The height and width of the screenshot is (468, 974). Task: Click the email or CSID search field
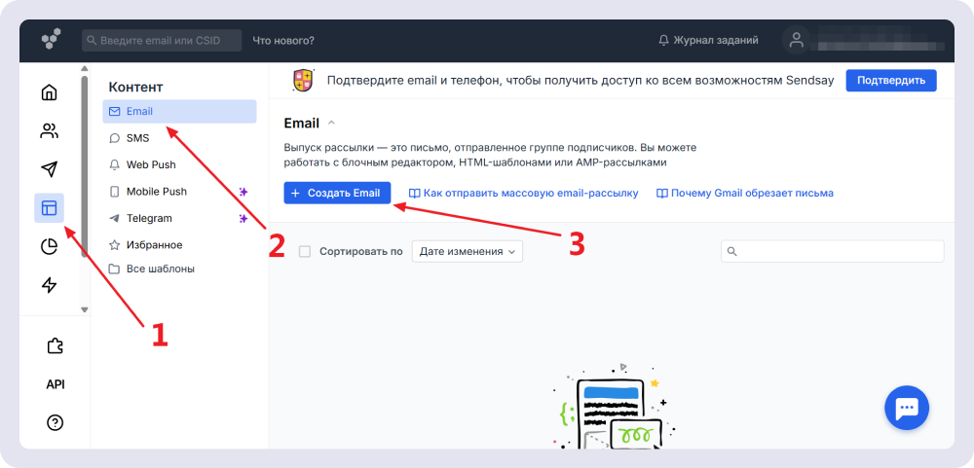(162, 41)
